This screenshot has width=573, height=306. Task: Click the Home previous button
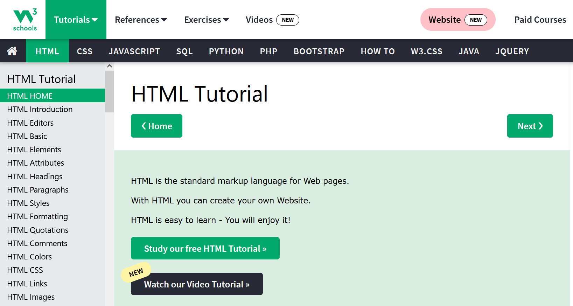tap(156, 126)
